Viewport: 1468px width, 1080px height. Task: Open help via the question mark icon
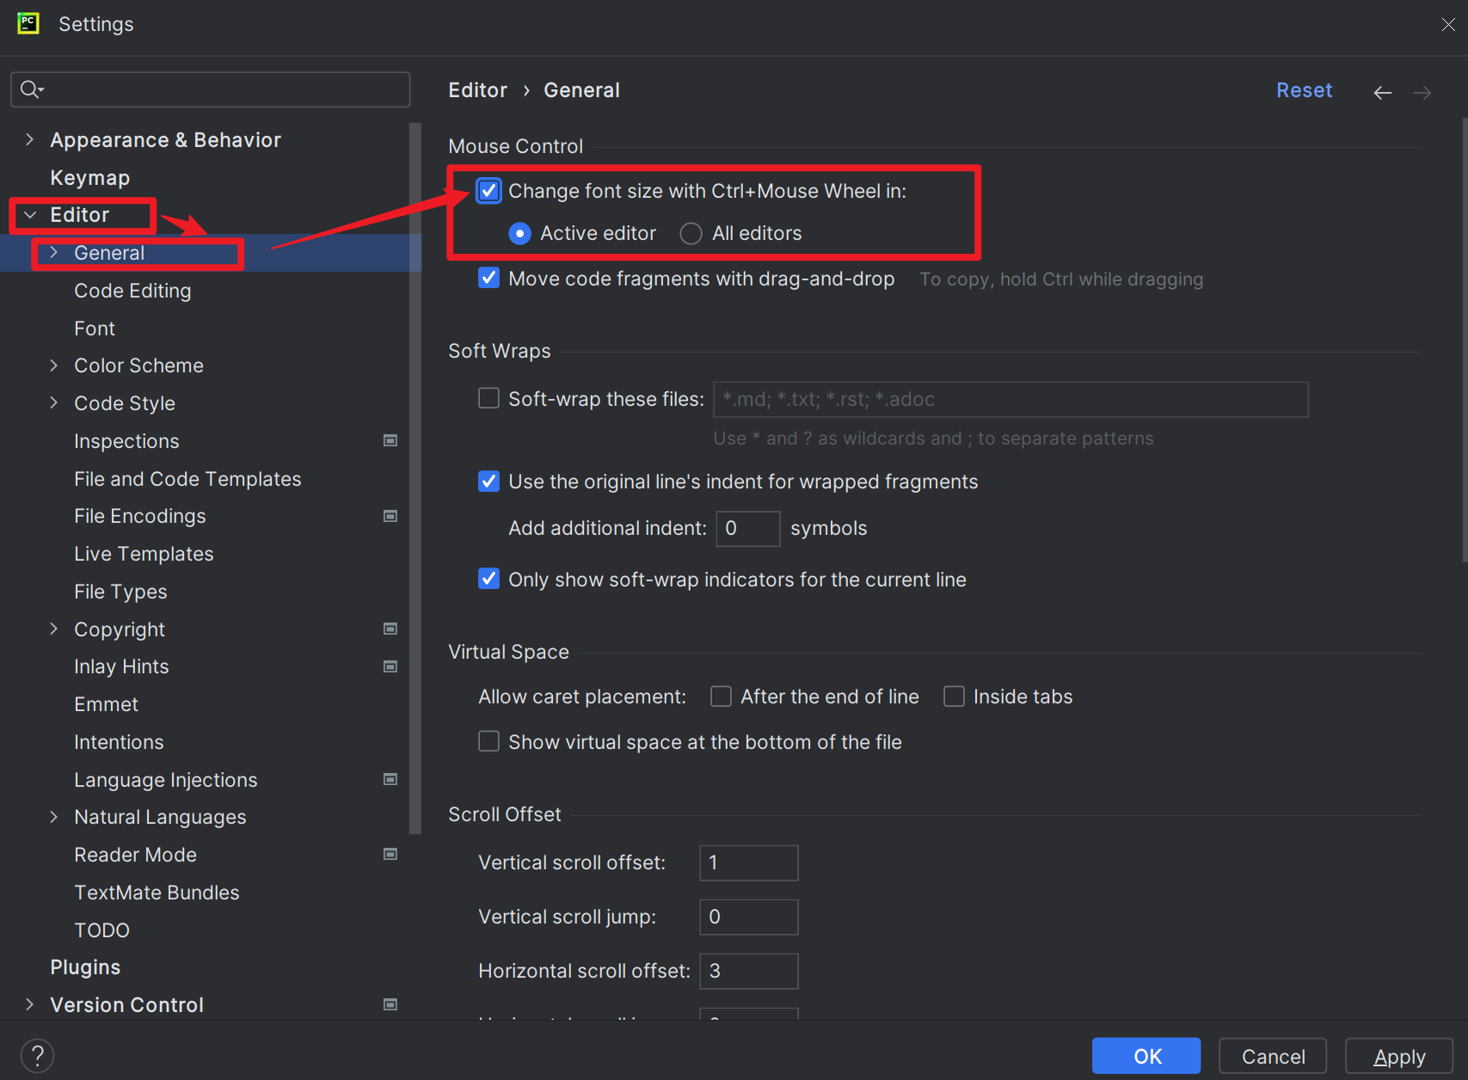point(37,1055)
